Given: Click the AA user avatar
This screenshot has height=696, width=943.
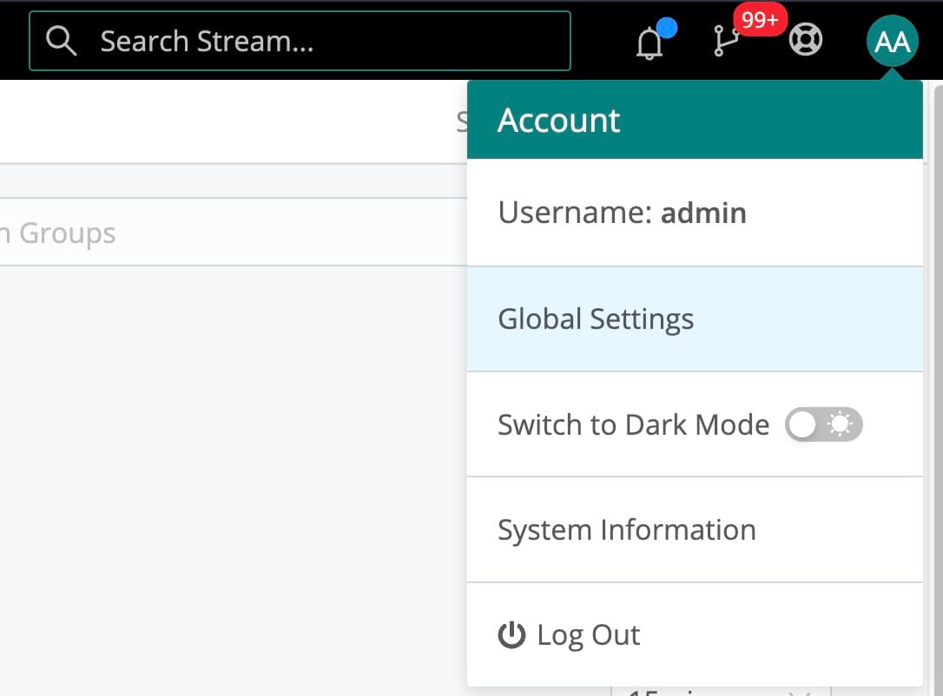Looking at the screenshot, I should pos(892,41).
